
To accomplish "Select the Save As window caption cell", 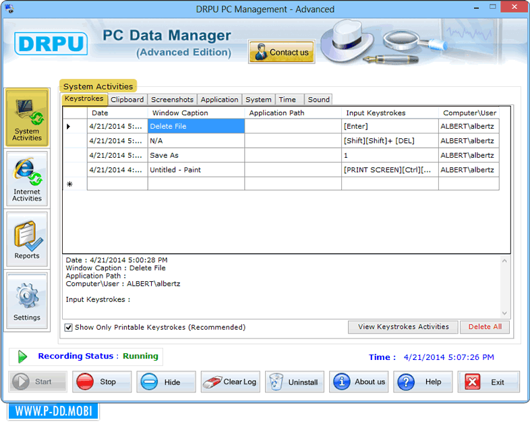I will pos(196,155).
